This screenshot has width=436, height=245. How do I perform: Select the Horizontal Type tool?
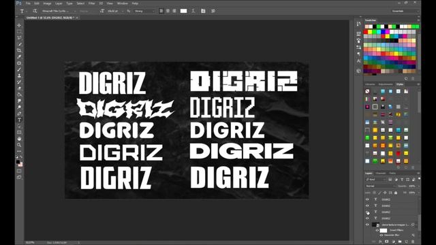[x=19, y=120]
